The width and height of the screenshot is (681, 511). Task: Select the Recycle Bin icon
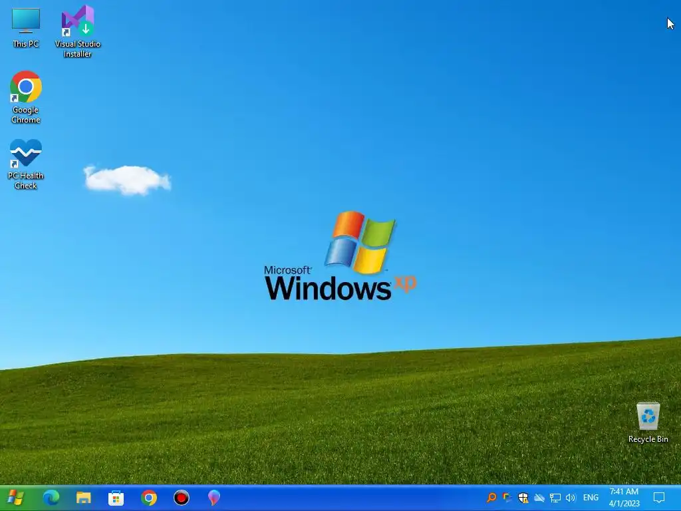648,423
